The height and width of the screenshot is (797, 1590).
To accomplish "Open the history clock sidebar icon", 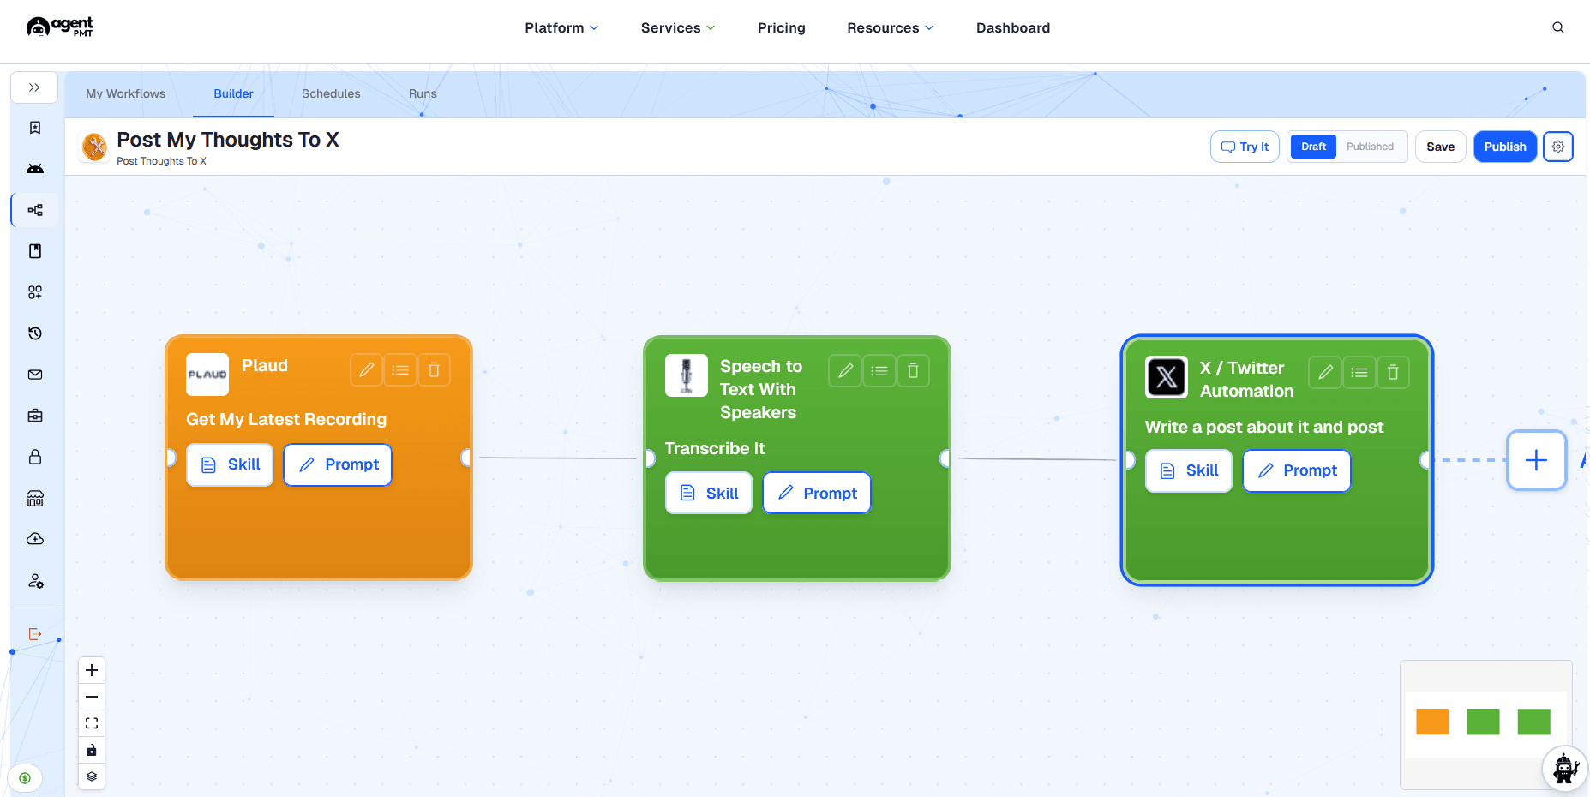I will tap(35, 333).
